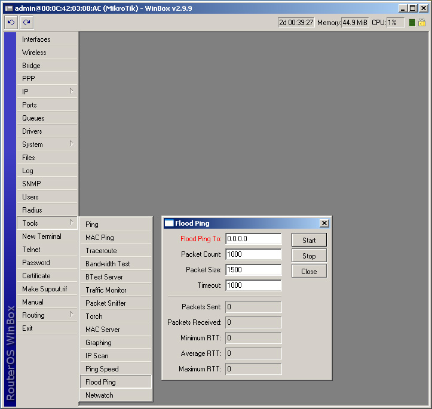Open the SNMP menu item

coord(47,183)
